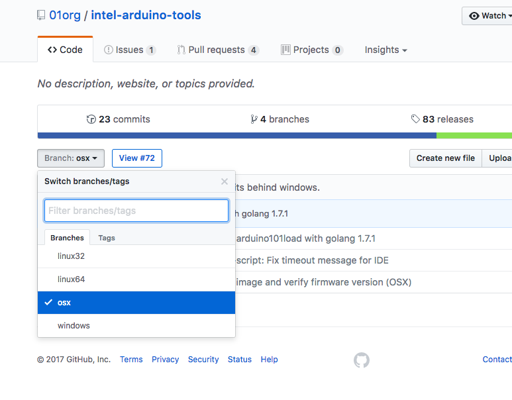The width and height of the screenshot is (512, 400).
Task: Click the branches fork icon
Action: click(x=254, y=119)
